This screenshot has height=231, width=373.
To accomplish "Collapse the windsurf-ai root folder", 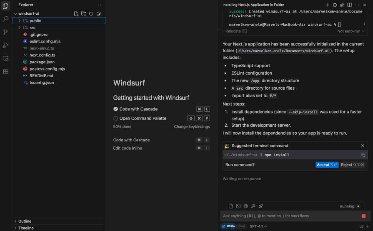I will (x=15, y=14).
